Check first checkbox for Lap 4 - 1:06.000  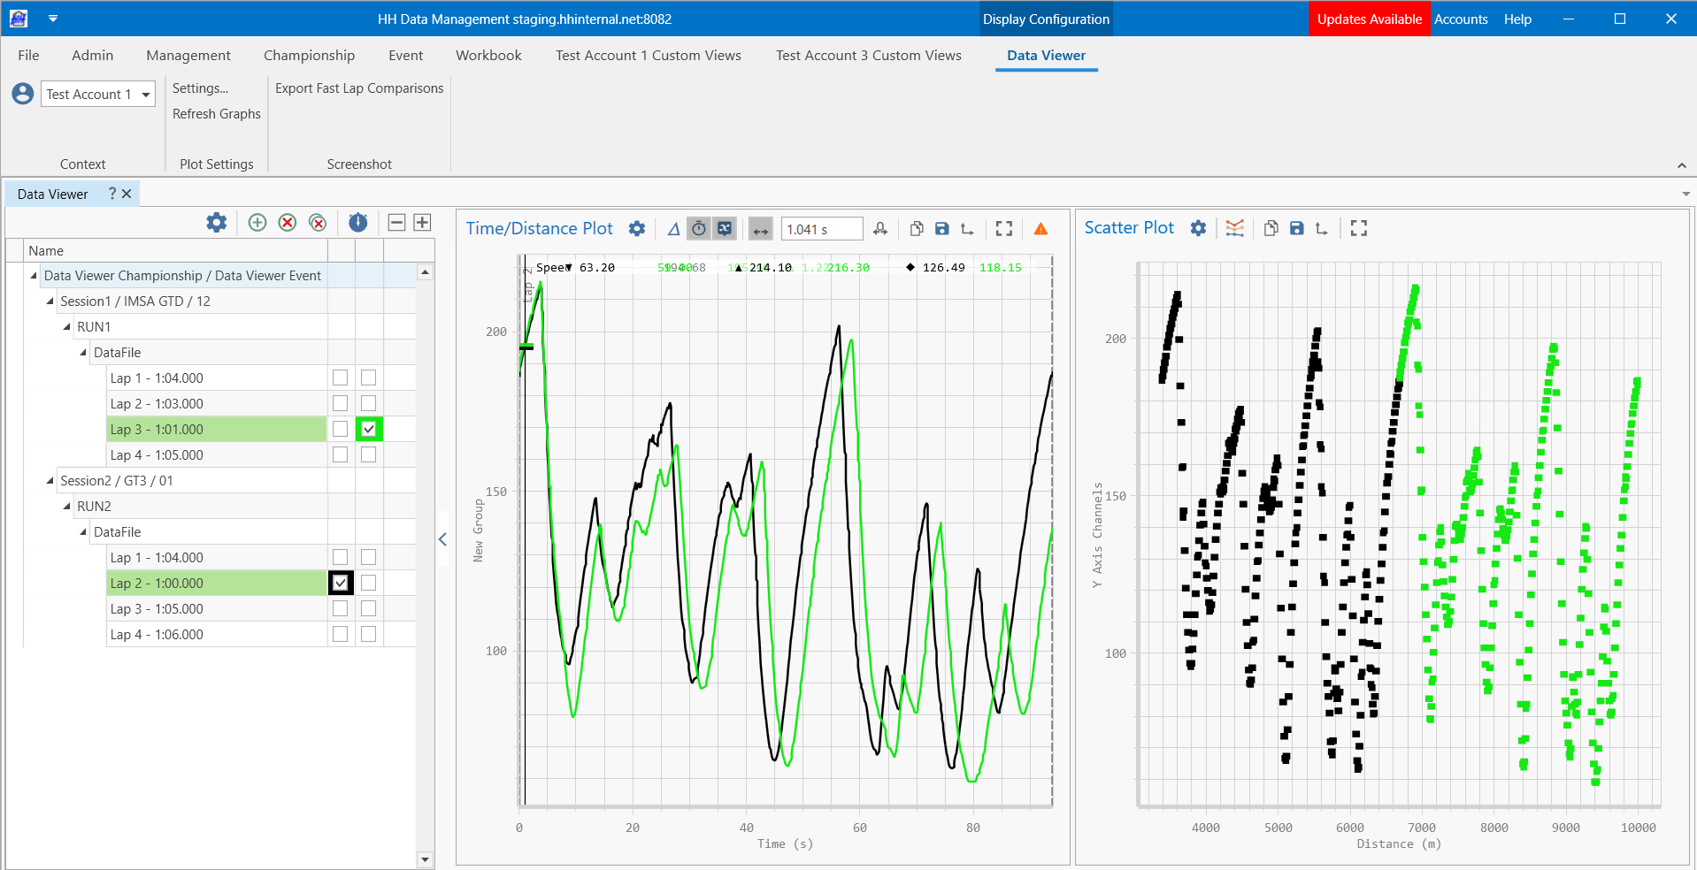pyautogui.click(x=341, y=634)
